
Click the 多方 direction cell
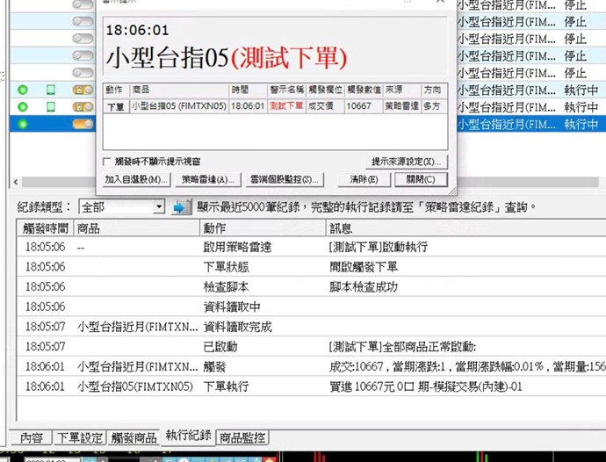pos(435,106)
